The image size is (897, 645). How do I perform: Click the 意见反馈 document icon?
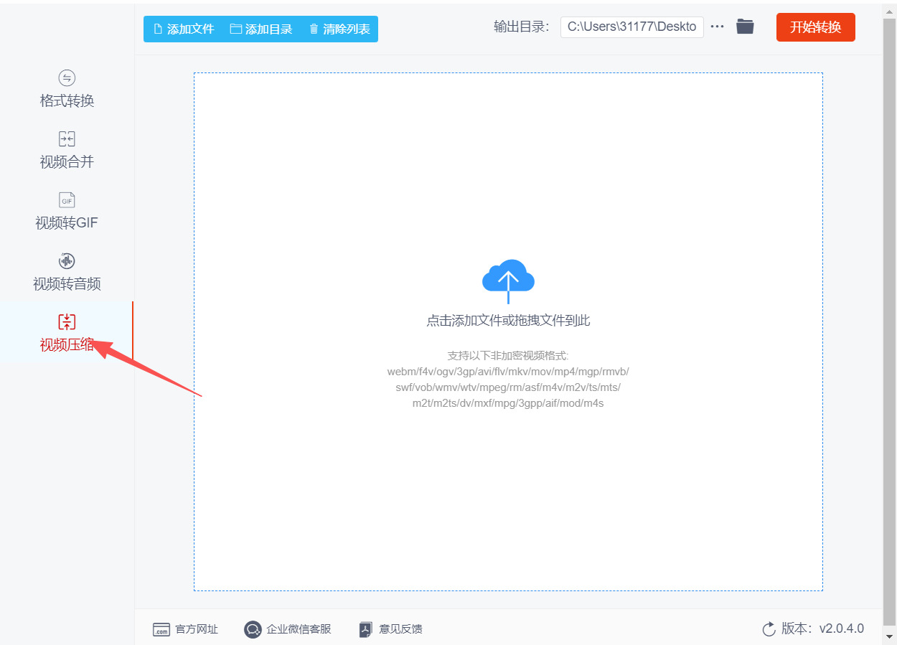366,629
